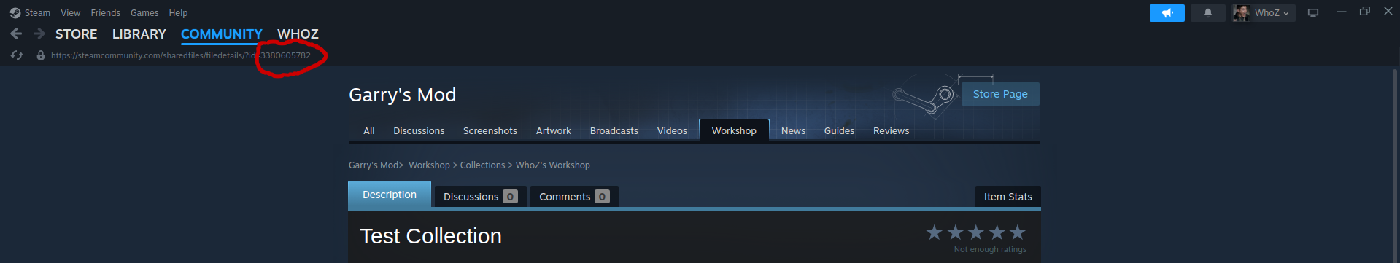
Task: Select the Description tab
Action: [390, 195]
